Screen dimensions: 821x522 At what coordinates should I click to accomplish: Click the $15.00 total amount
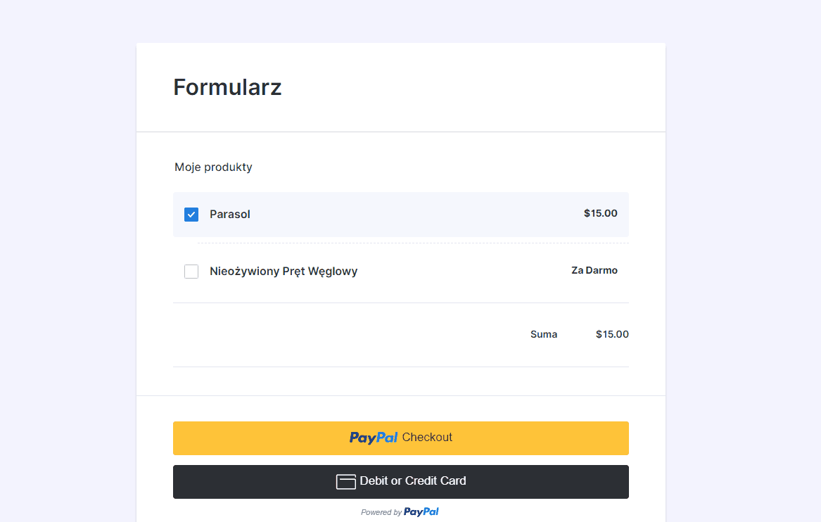(612, 335)
